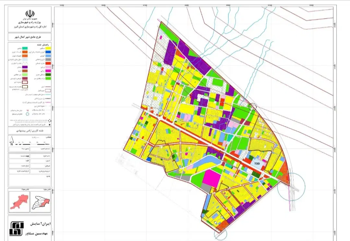The width and height of the screenshot is (350, 241).
Task: Select the light blue educational legend swatch
Action: (48, 56)
